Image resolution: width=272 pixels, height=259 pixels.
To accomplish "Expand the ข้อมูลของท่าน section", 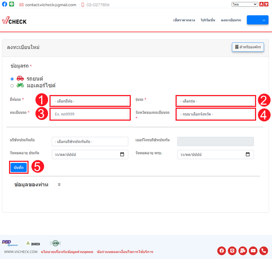I will pyautogui.click(x=59, y=185).
